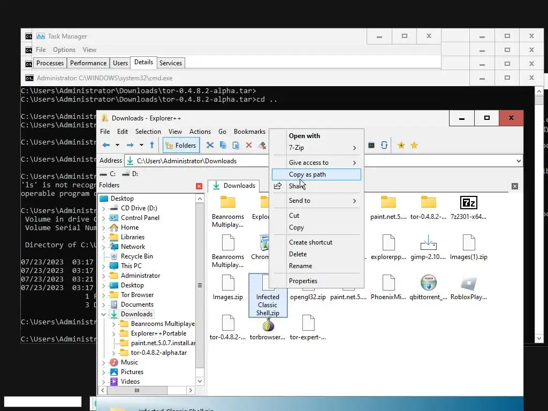
Task: Select the D: drive button
Action: pyautogui.click(x=130, y=174)
